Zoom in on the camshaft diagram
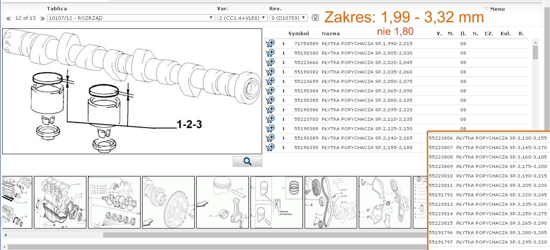 tap(7, 43)
